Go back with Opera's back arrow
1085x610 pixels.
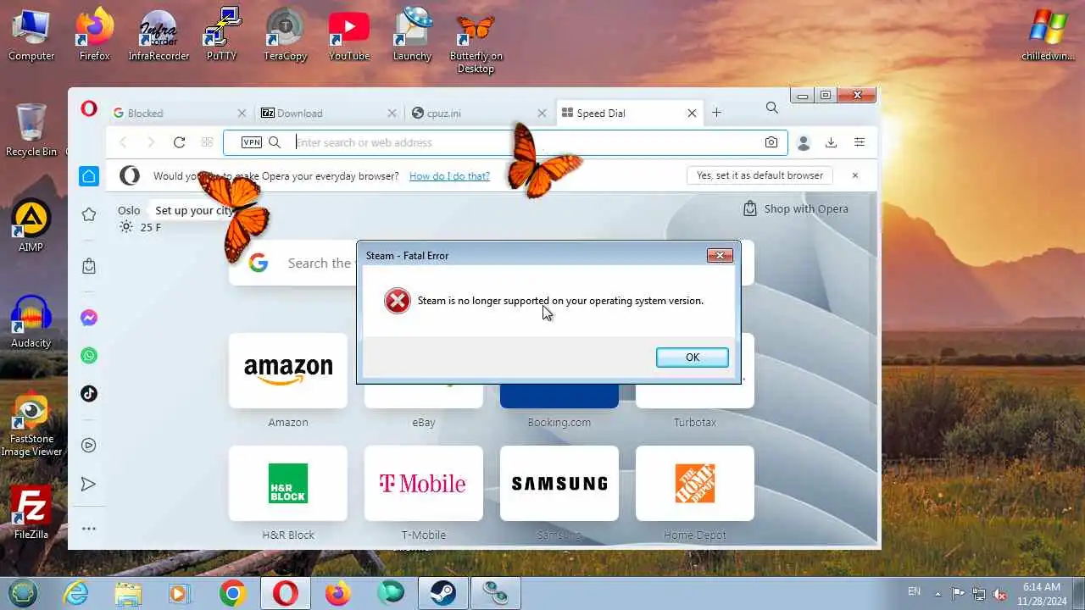[x=124, y=142]
